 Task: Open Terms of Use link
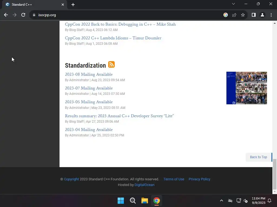pos(174,179)
